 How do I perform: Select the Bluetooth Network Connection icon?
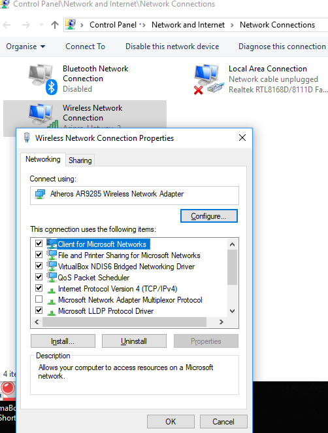pyautogui.click(x=43, y=79)
